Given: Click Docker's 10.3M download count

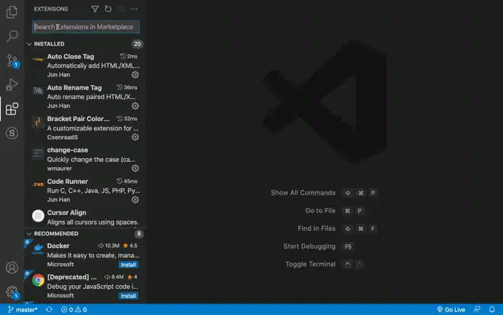Looking at the screenshot, I should coord(109,246).
